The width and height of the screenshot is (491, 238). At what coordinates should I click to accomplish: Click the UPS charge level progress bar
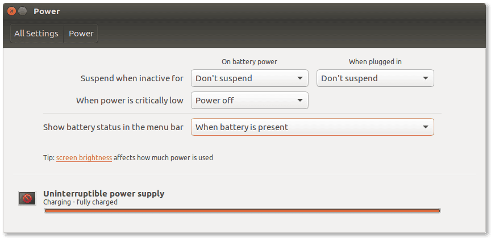click(x=242, y=211)
